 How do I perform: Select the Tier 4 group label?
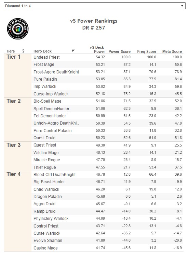(x=14, y=174)
